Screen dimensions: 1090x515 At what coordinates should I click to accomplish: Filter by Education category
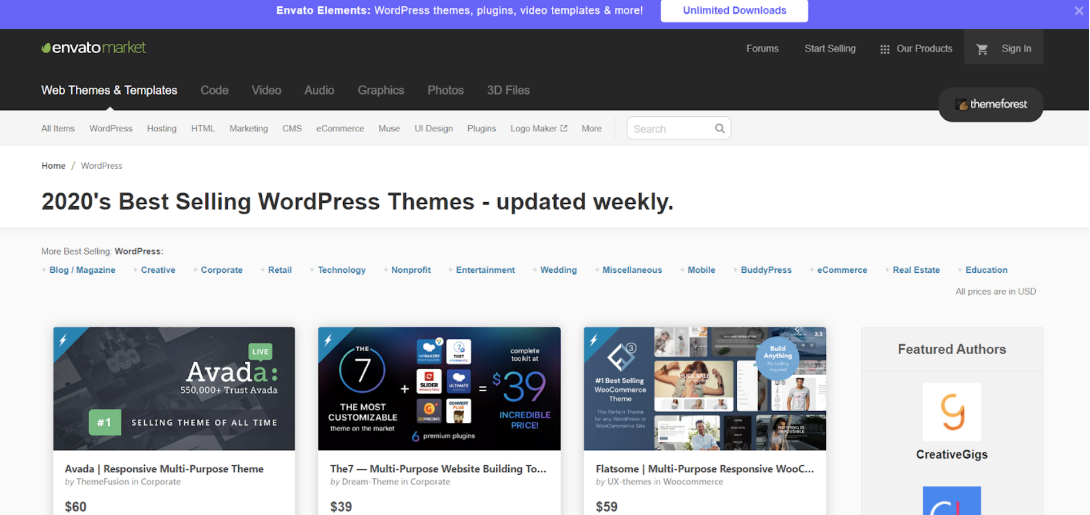(x=986, y=270)
